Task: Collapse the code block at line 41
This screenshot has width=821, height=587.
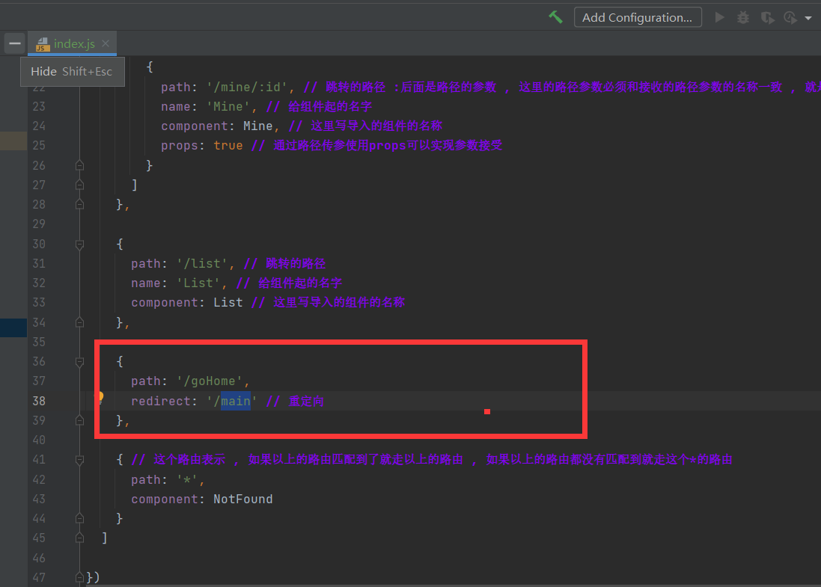Action: click(x=79, y=461)
